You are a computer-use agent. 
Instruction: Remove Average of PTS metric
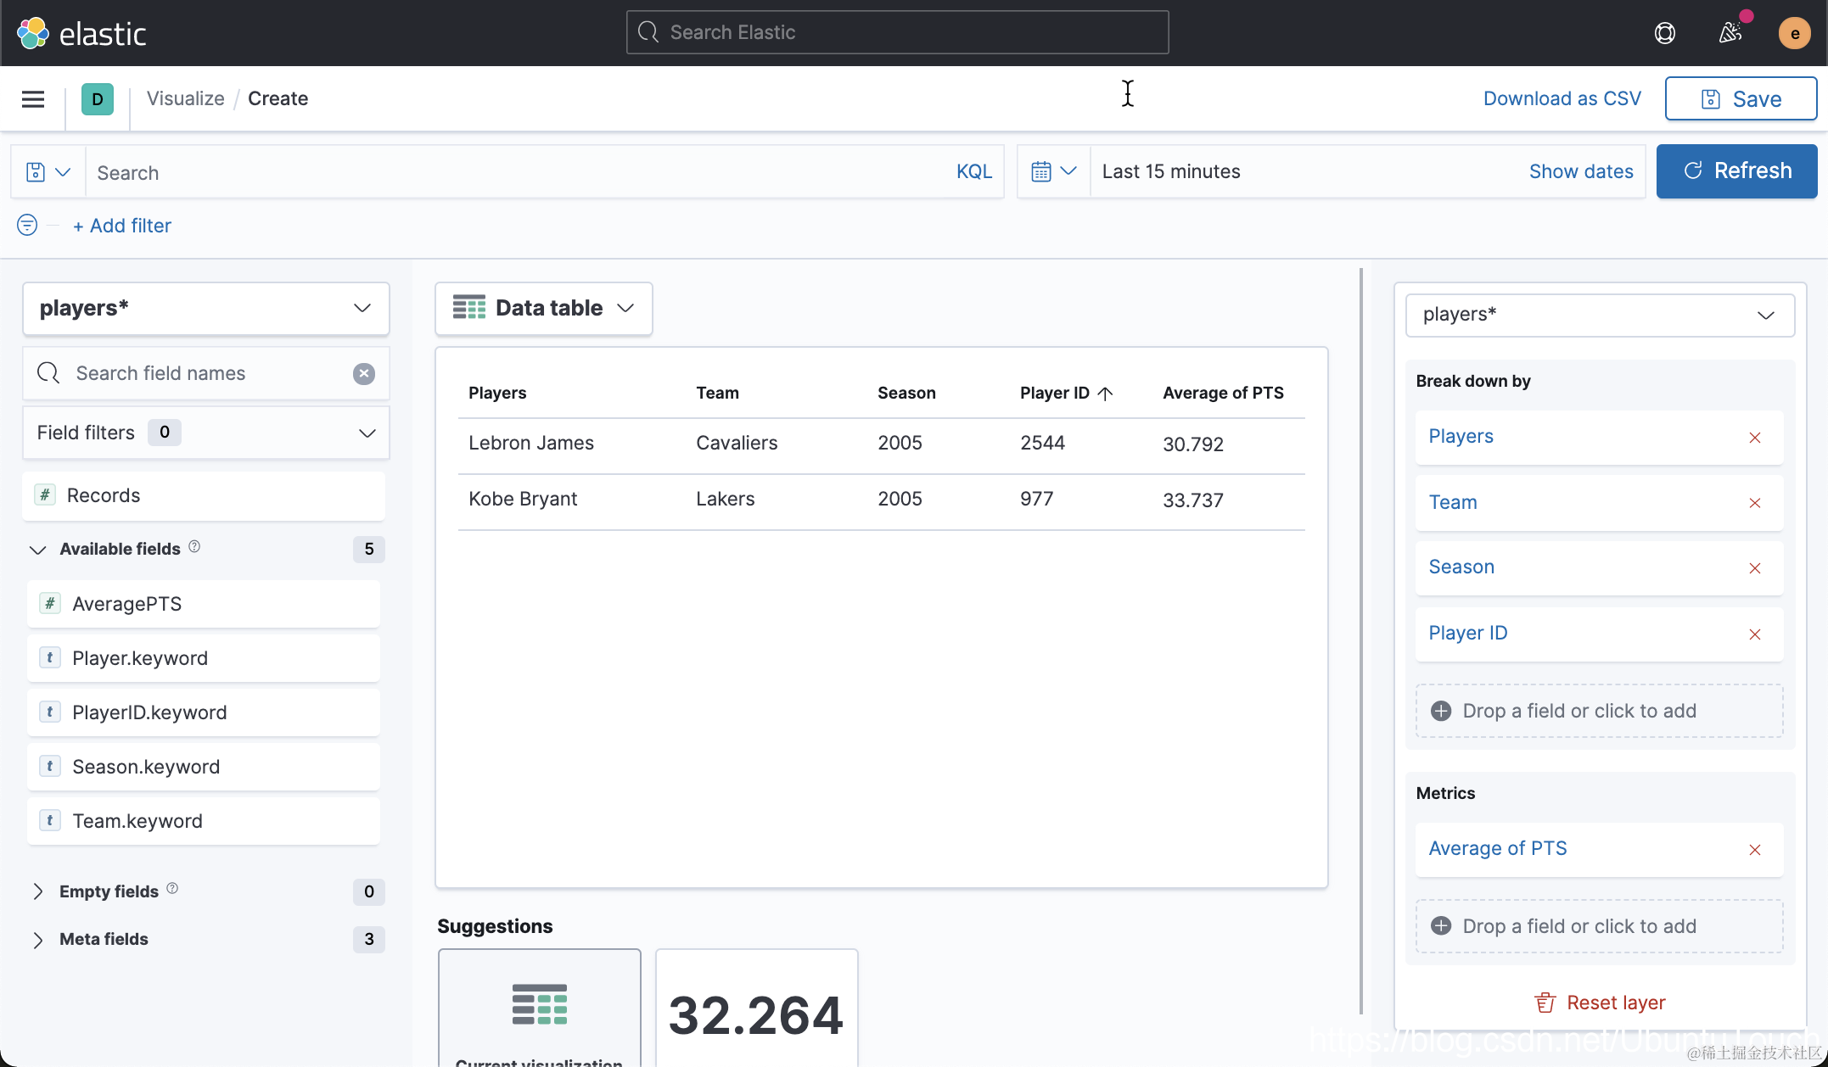point(1755,850)
